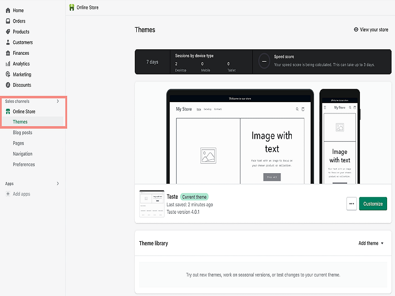Go to the Navigation page
This screenshot has height=296, width=395.
point(23,153)
